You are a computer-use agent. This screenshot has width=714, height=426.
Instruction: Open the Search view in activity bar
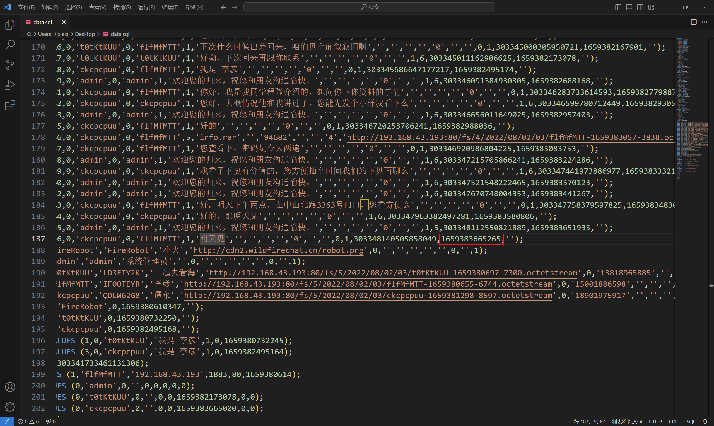pyautogui.click(x=10, y=45)
